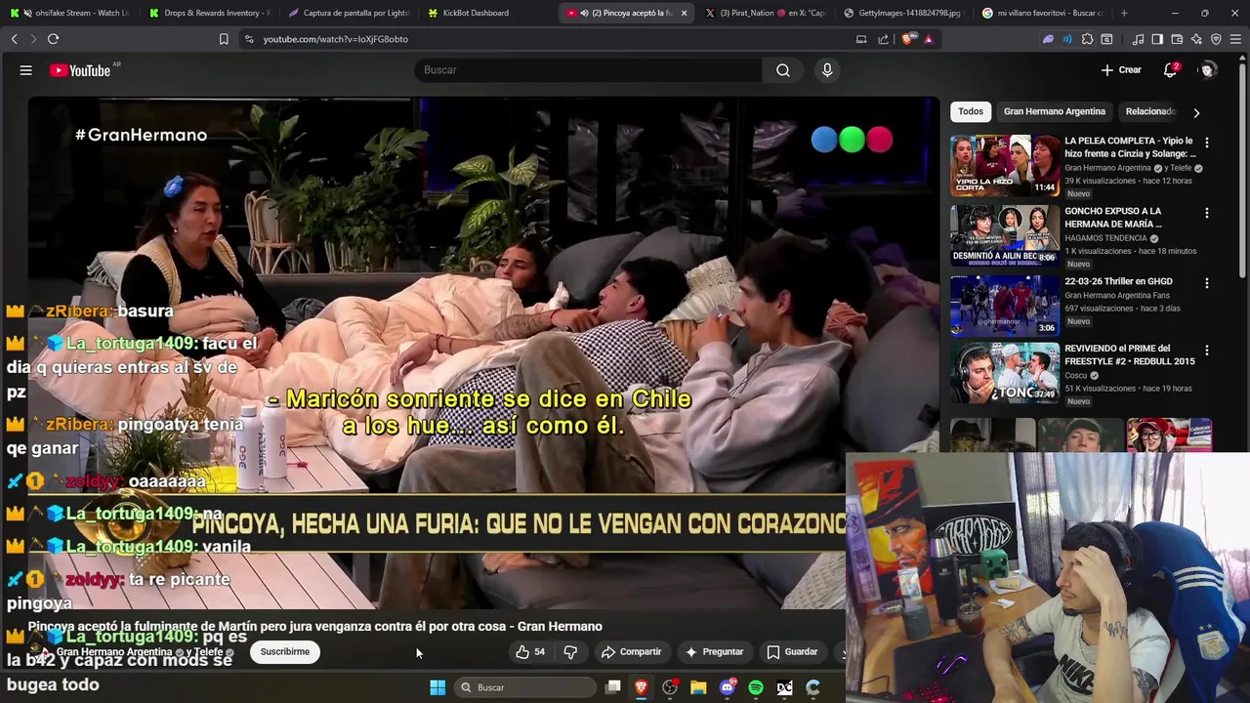Reload the current page
This screenshot has height=703, width=1250.
pyautogui.click(x=54, y=39)
